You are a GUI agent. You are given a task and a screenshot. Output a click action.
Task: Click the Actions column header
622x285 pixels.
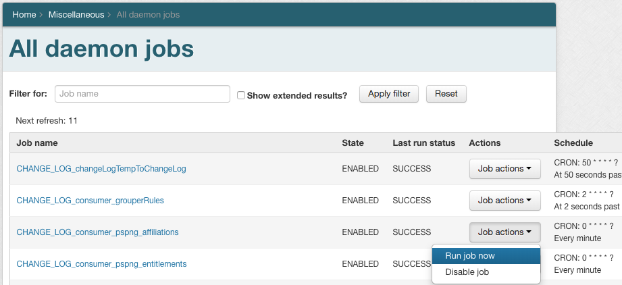(484, 143)
